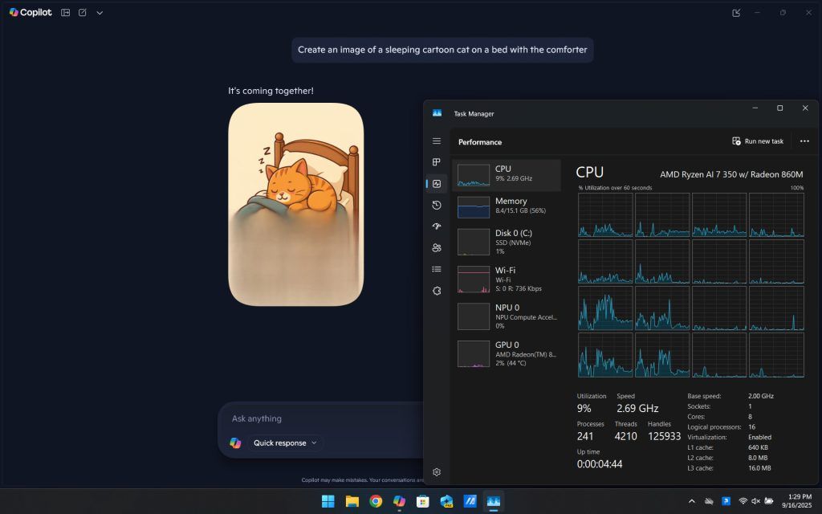Viewport: 822px width, 514px height.
Task: Open the Windows Start menu
Action: pos(328,501)
